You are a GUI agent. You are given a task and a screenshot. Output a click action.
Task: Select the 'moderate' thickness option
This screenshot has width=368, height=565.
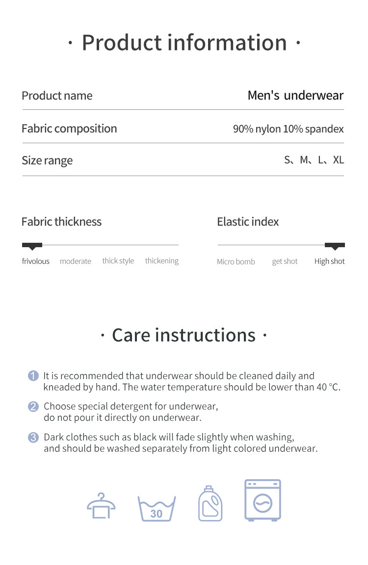76,261
